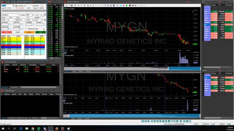Enable the Implement Range checkbox
Image resolution: width=234 pixels, height=131 pixels.
point(26,29)
